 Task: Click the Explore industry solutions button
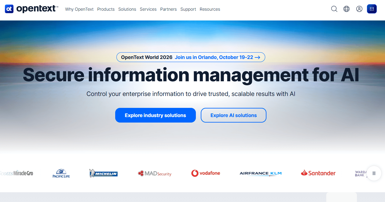156,115
